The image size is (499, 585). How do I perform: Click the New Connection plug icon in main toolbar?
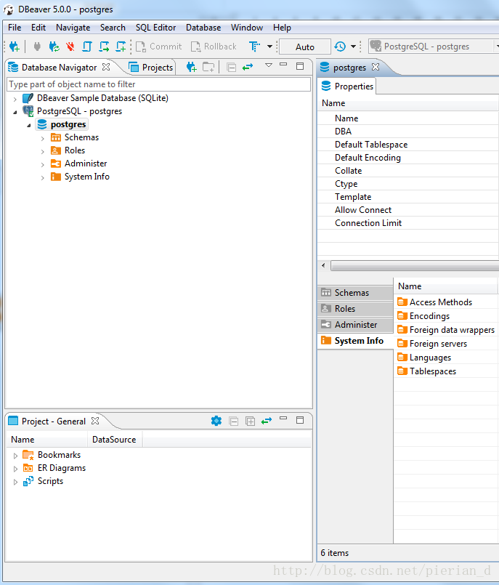click(15, 47)
